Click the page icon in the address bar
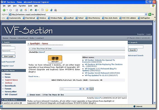 10,14
